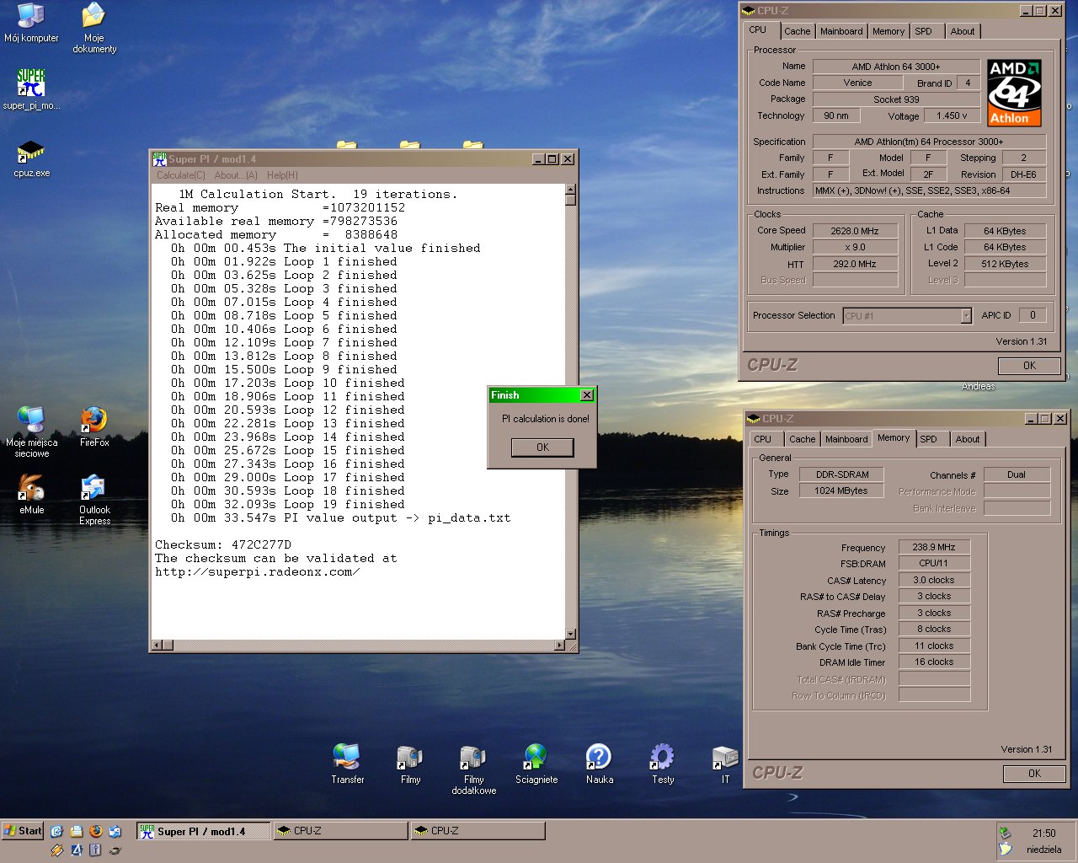Select the Filmy dodatkowe shortcut
This screenshot has height=863, width=1078.
pos(473,769)
